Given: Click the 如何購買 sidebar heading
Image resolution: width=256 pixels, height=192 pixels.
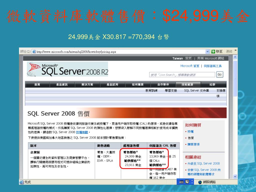Looking at the screenshot, I should click(193, 125).
